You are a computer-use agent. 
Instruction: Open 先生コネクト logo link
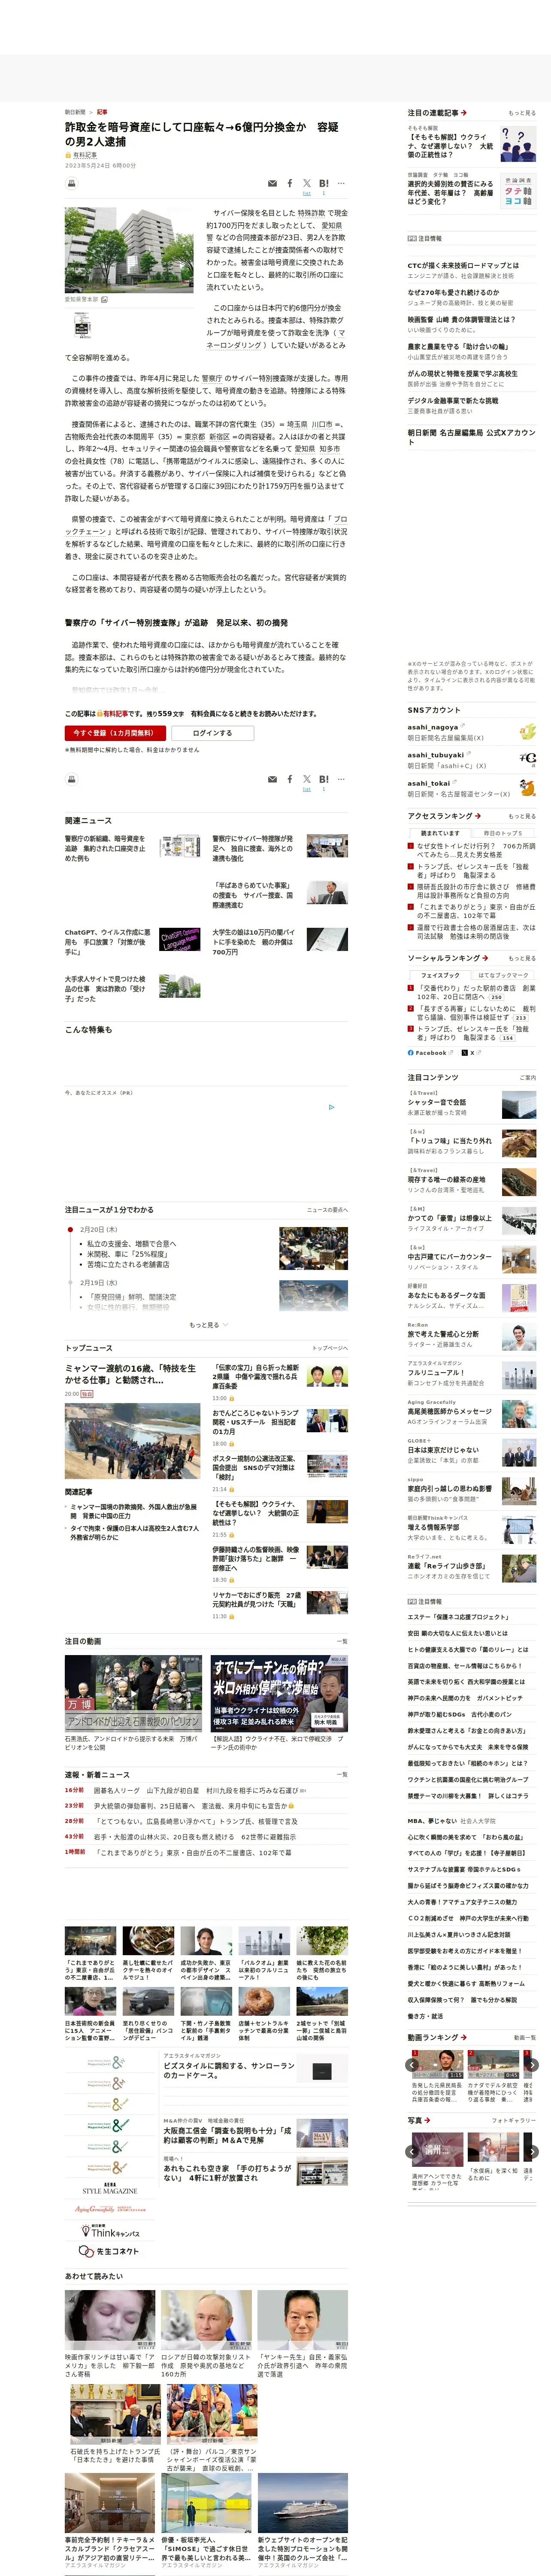(x=109, y=2251)
